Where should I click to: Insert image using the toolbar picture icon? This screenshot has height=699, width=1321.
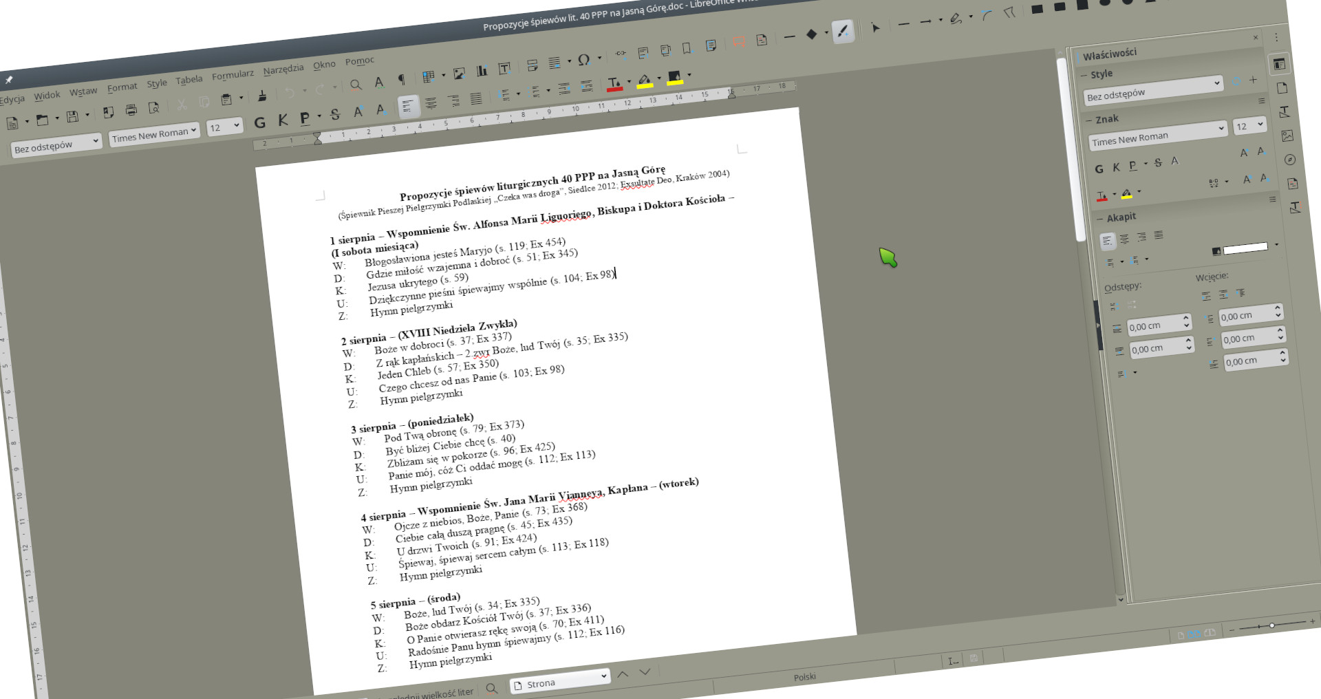[459, 73]
